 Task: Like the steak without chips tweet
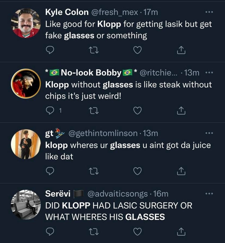[x=137, y=111]
